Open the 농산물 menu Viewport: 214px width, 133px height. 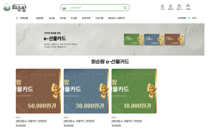tap(52, 18)
